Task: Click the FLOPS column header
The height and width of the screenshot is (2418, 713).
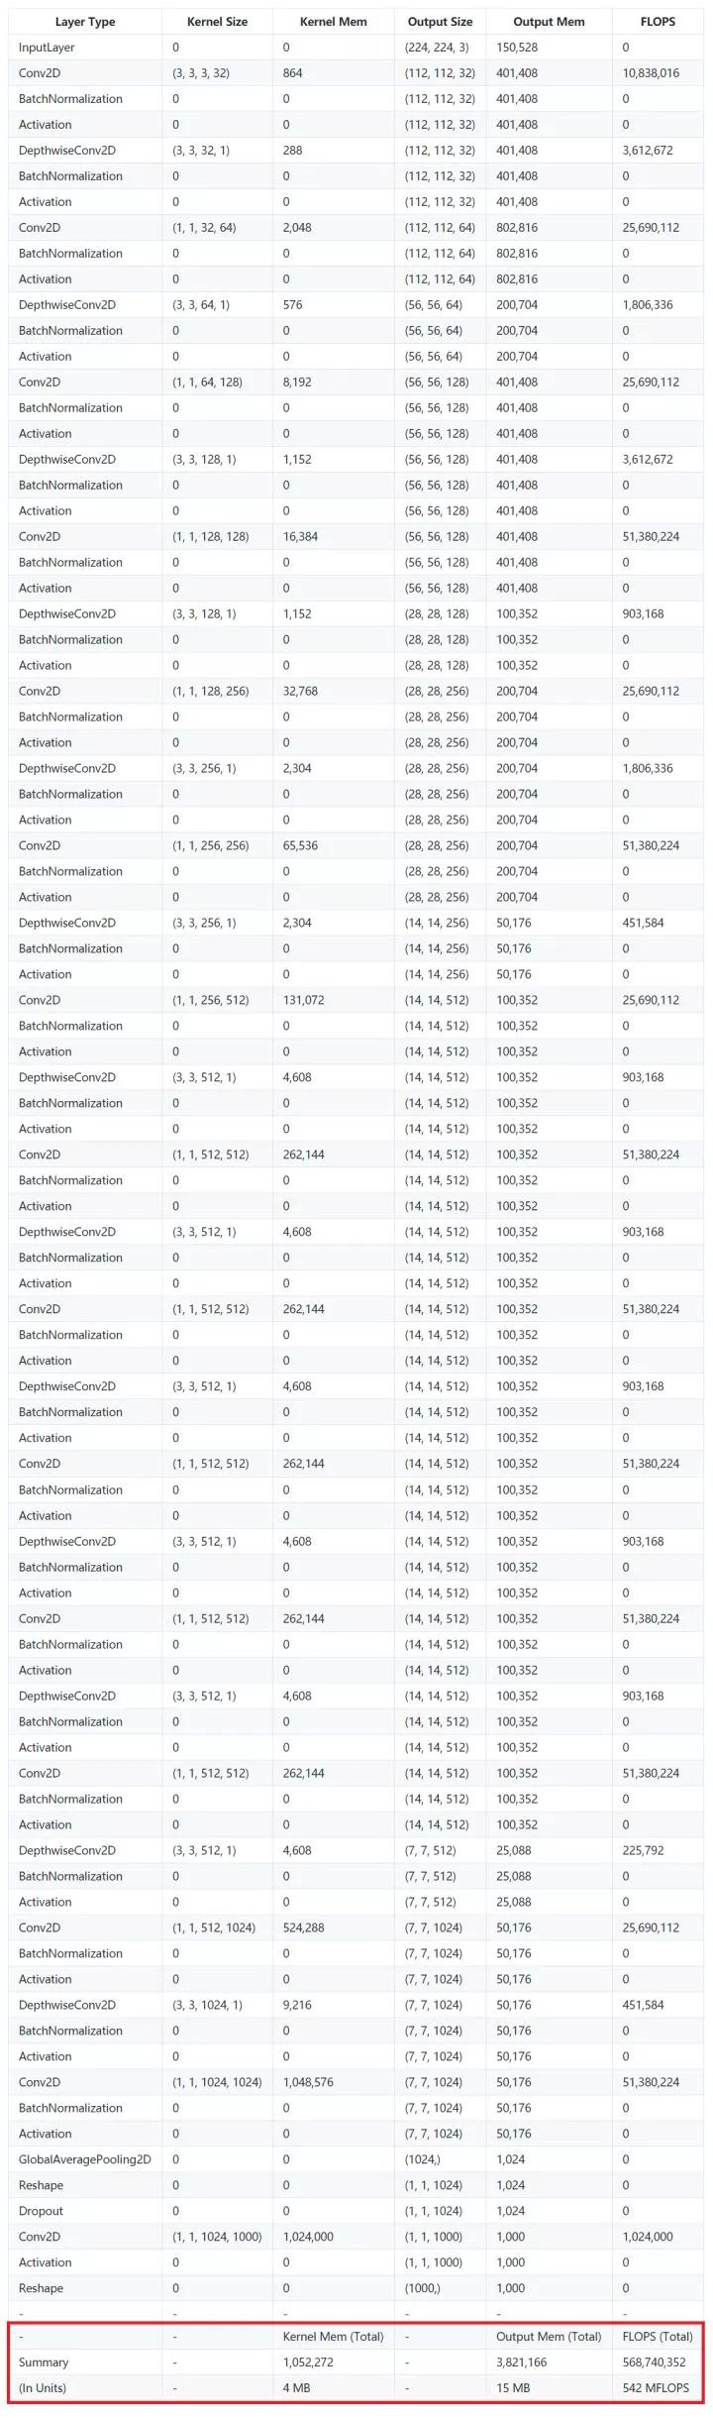Action: pos(658,22)
